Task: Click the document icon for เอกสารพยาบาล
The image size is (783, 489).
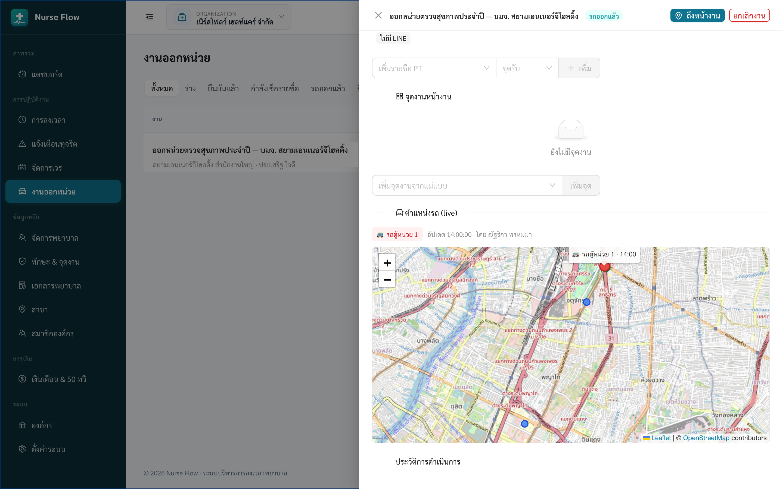Action: pos(22,286)
